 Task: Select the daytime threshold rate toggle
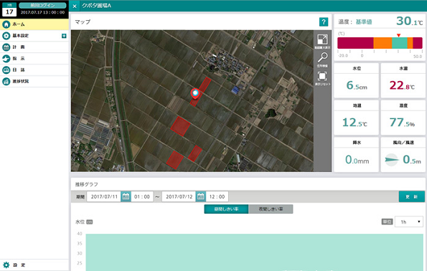click(x=226, y=209)
